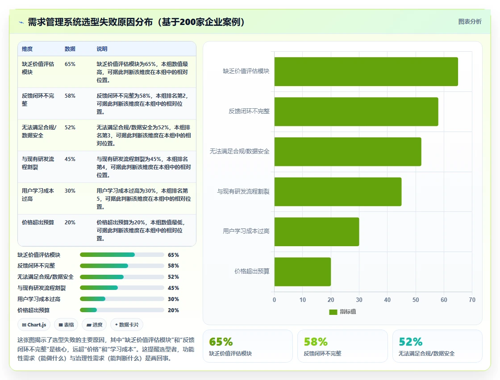This screenshot has height=380, width=500.
Task: Click the 数据 column header
Action: click(70, 49)
